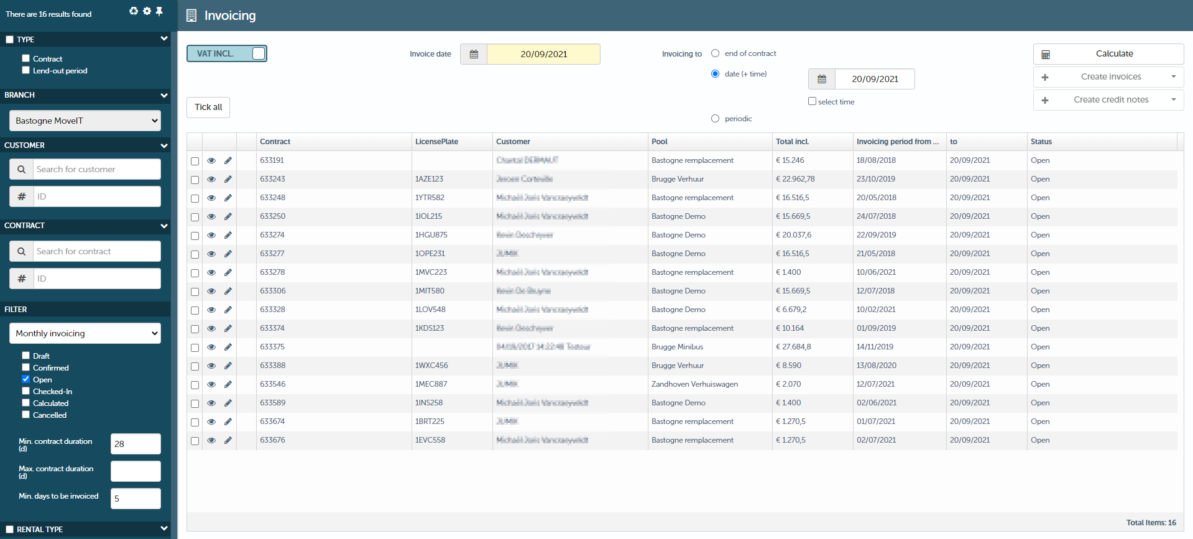This screenshot has width=1193, height=539.
Task: Edit contract 633274 with the pencil icon
Action: coord(228,235)
